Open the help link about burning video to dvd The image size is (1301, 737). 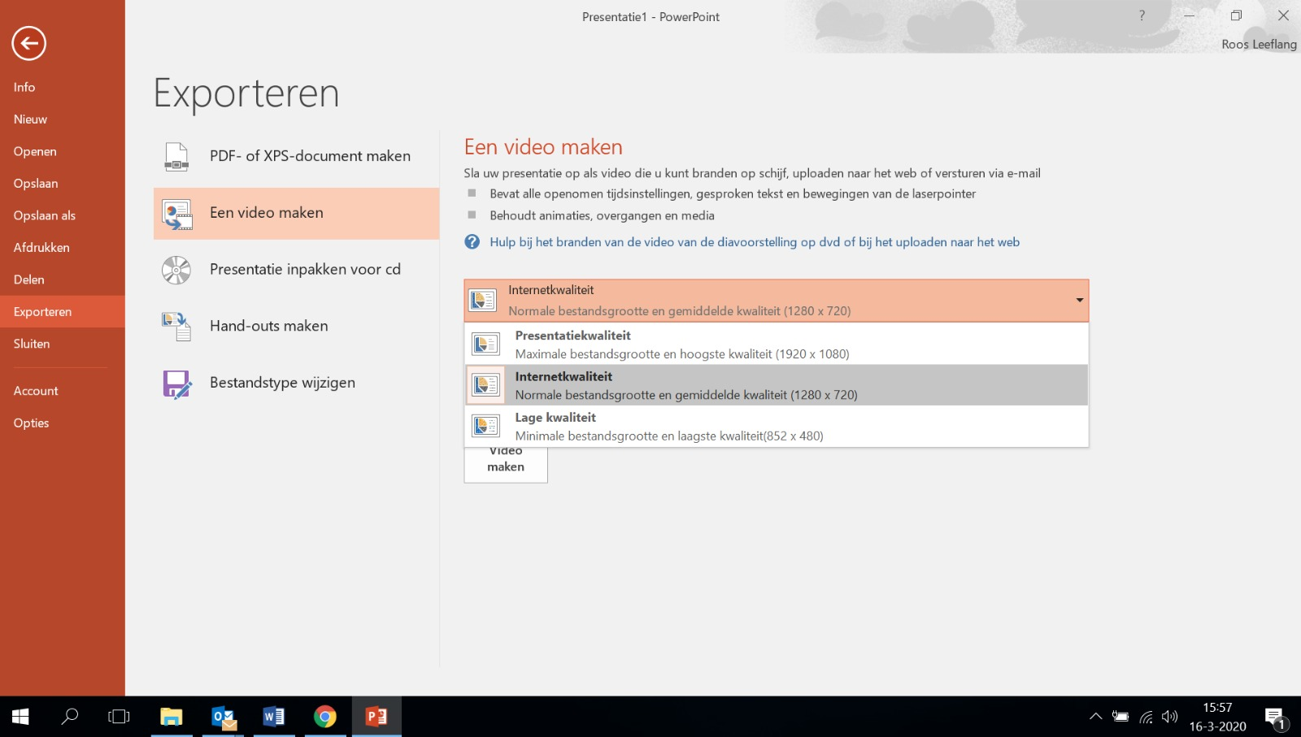click(x=754, y=242)
